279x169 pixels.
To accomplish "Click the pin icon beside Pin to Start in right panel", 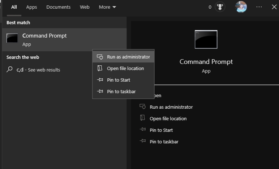I will point(142,130).
